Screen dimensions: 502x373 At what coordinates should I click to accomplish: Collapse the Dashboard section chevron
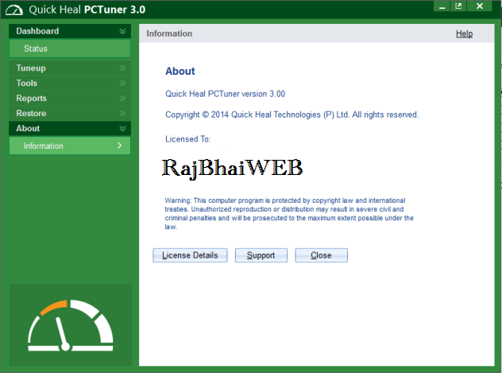click(x=122, y=31)
